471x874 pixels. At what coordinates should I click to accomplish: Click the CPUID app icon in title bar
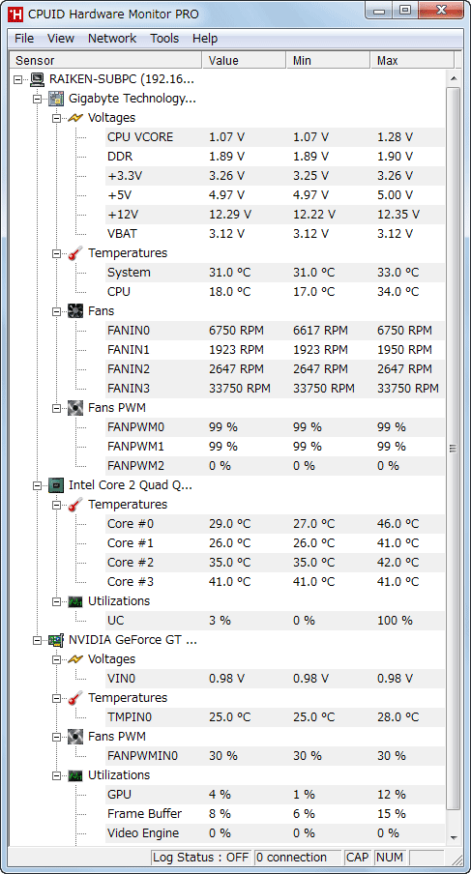tap(15, 14)
